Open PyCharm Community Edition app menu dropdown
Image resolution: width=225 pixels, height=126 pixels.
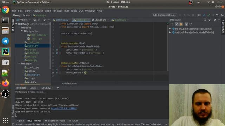point(33,2)
